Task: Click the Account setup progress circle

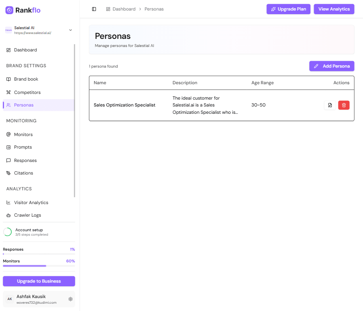Action: coord(7,232)
